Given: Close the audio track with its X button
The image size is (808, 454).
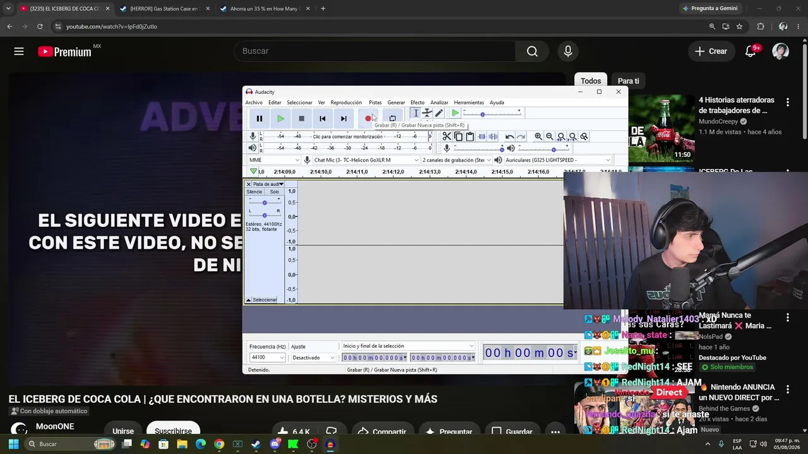Looking at the screenshot, I should pos(248,184).
